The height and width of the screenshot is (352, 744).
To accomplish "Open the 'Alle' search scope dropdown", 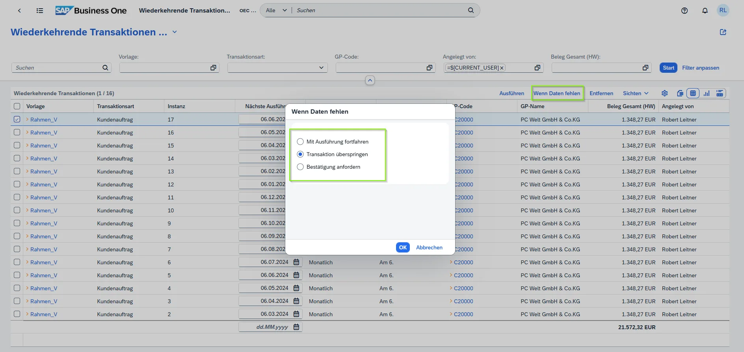I will tap(276, 10).
